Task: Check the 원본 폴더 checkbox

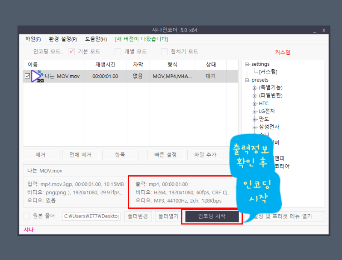Action: 26,216
